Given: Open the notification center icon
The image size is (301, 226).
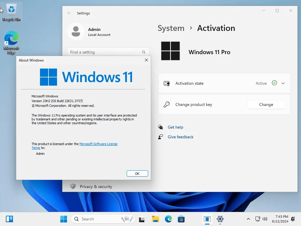Looking at the screenshot, I should pos(293,219).
